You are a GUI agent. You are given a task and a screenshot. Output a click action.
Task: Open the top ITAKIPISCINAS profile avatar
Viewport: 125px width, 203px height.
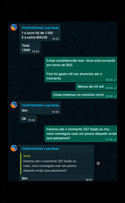pos(14,27)
